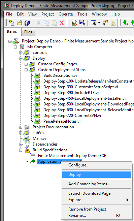Expand the Project Documentation folder
Screen dimensions: 134x221
coord(21,127)
